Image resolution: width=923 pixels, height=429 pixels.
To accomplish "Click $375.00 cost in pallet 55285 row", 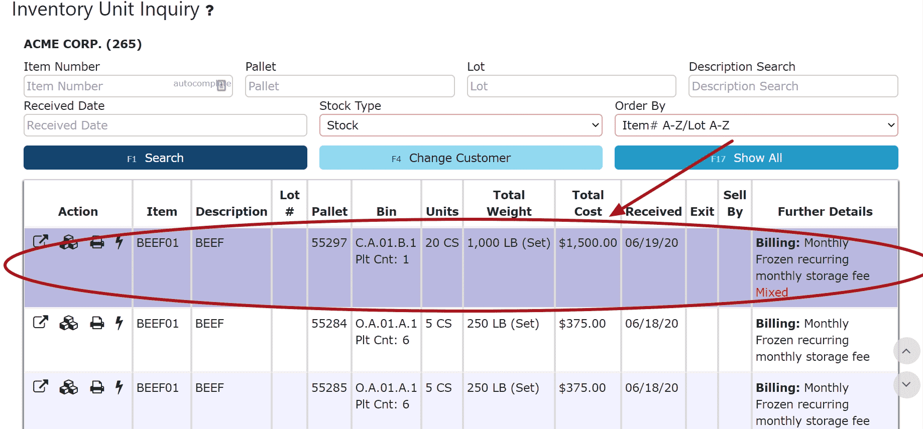I will tap(582, 388).
